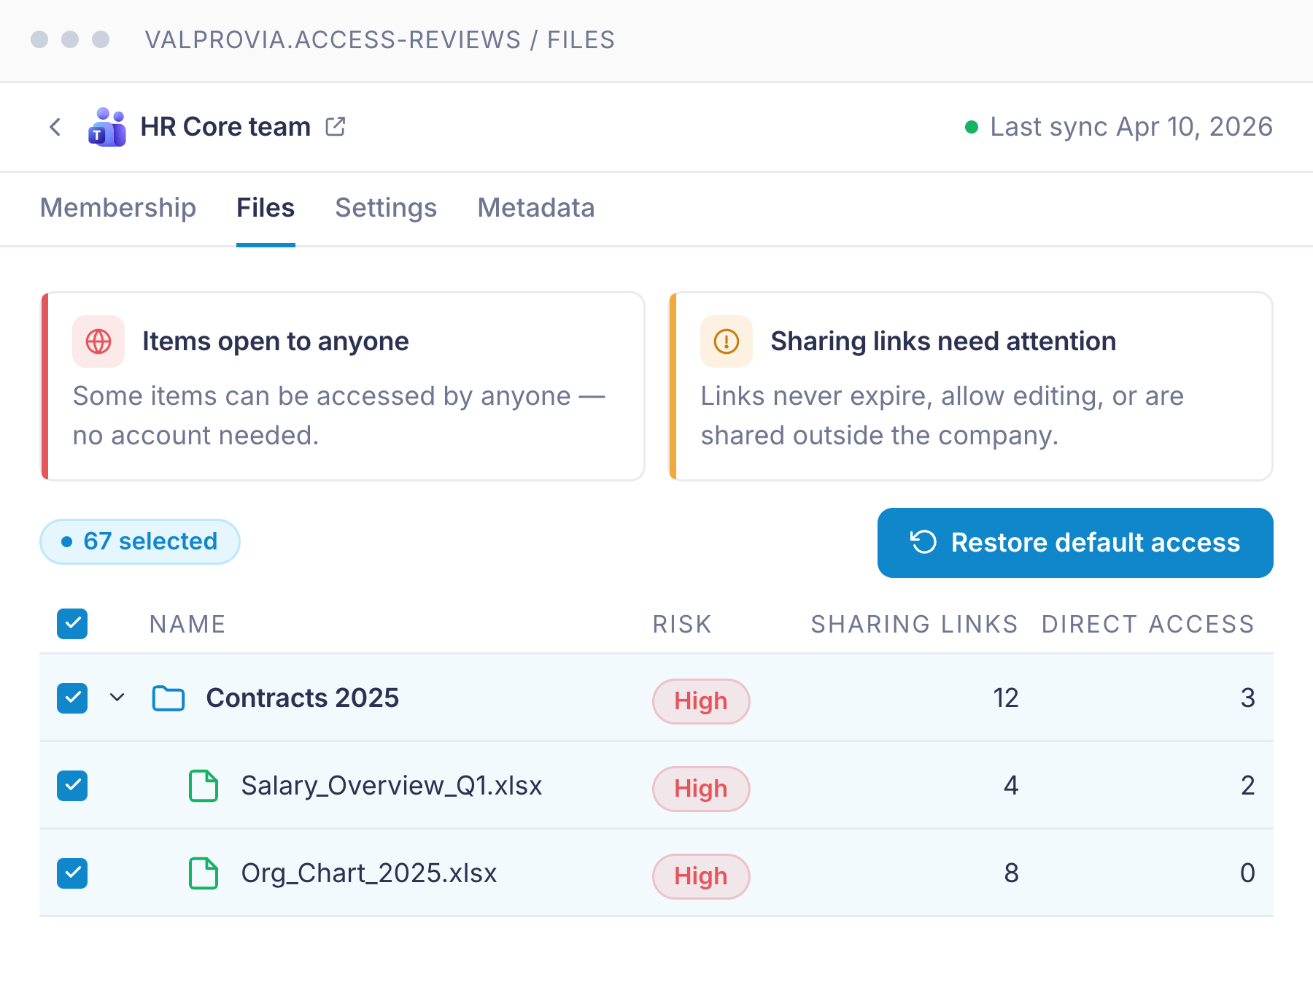This screenshot has height=985, width=1313.
Task: Collapse the Contracts 2025 folder
Action: 117,698
